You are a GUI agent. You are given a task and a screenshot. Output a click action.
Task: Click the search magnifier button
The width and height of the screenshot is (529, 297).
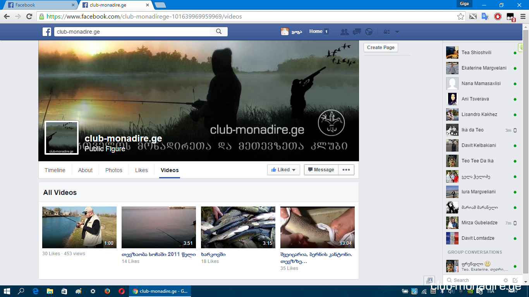pos(219,32)
